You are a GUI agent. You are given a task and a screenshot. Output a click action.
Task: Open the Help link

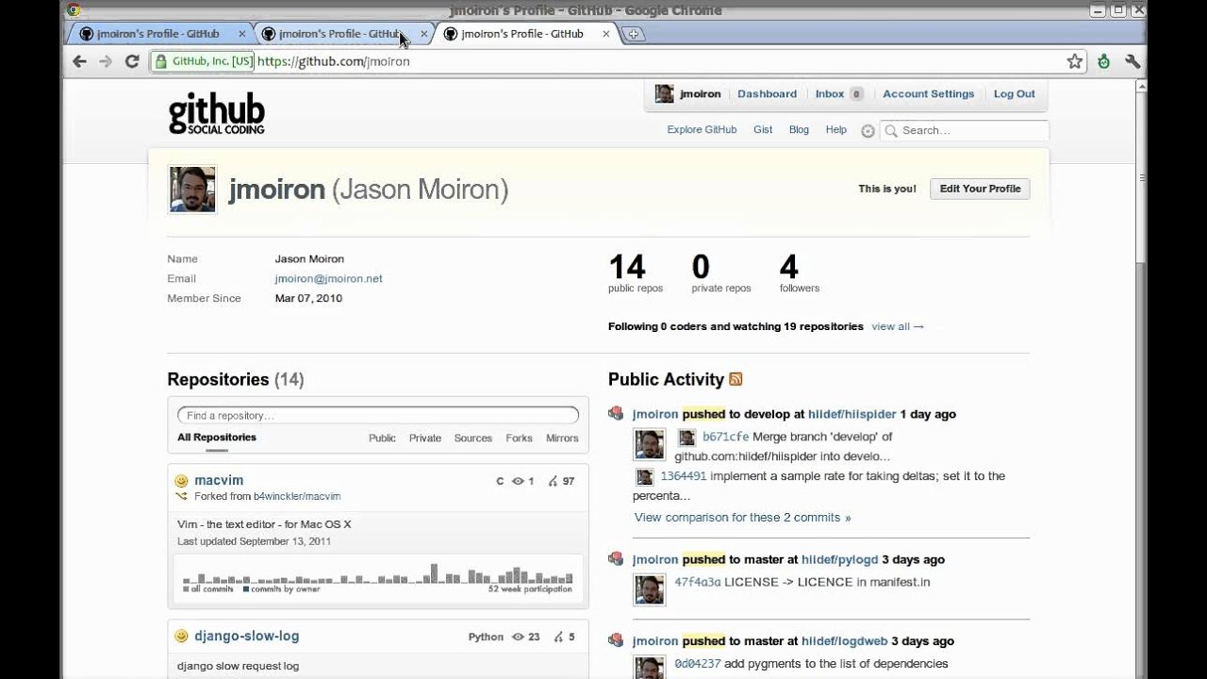click(x=836, y=130)
